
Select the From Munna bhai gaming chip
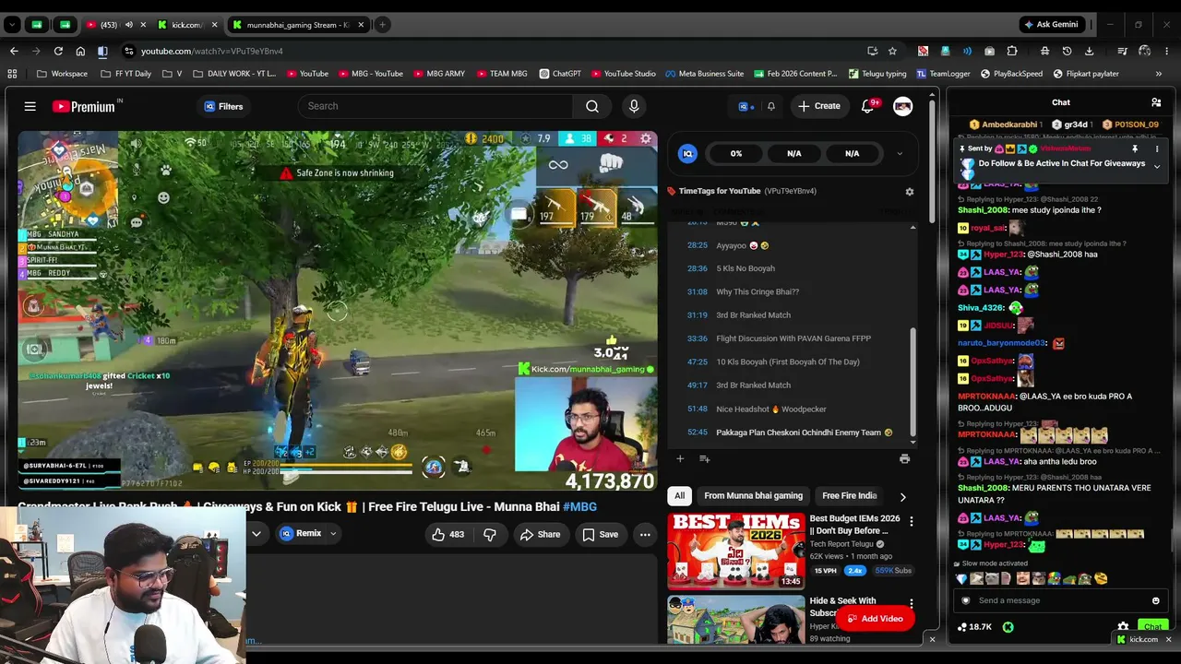coord(754,496)
